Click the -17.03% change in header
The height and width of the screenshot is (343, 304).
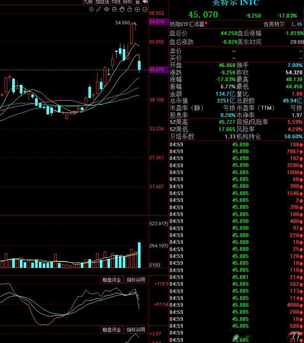click(x=287, y=16)
